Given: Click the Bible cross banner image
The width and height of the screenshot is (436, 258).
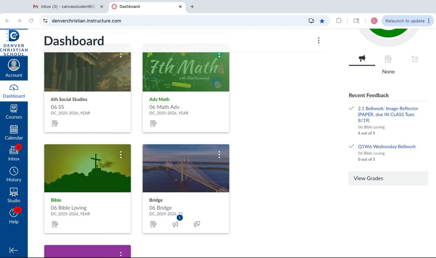Looking at the screenshot, I should (88, 168).
